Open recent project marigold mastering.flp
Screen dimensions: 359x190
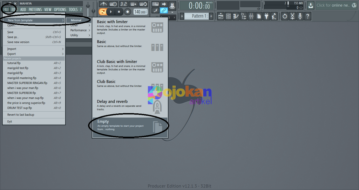click(34, 78)
